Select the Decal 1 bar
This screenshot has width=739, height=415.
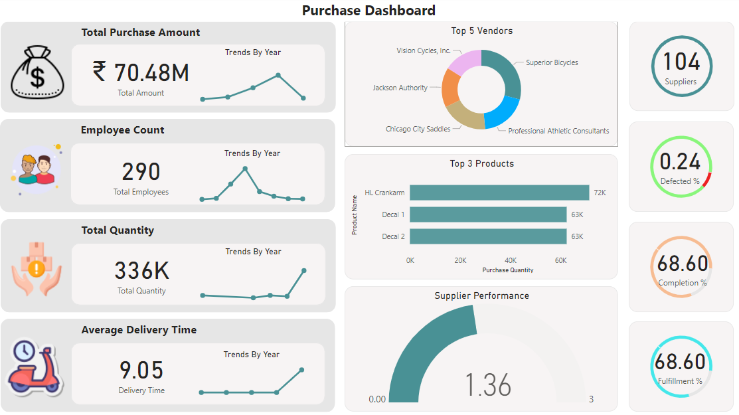coord(488,214)
